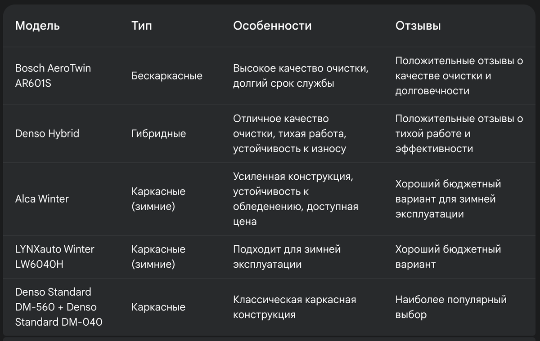Click the Наиболее популярный выбор review cell
Image resolution: width=540 pixels, height=341 pixels.
(451, 307)
